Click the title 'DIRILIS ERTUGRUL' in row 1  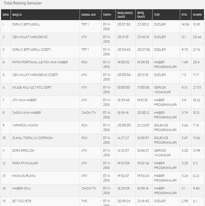tap(26, 24)
